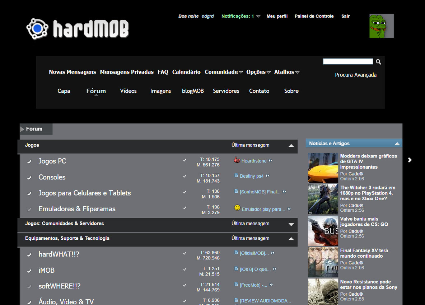
Task: Collapse the Notícias e Artigos panel
Action: [397, 144]
